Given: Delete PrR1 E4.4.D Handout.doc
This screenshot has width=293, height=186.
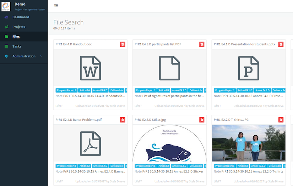Looking at the screenshot, I should pyautogui.click(x=123, y=44).
